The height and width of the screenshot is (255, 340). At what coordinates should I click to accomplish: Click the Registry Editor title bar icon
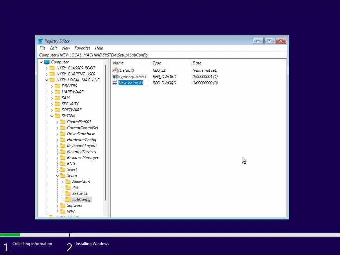(x=40, y=41)
